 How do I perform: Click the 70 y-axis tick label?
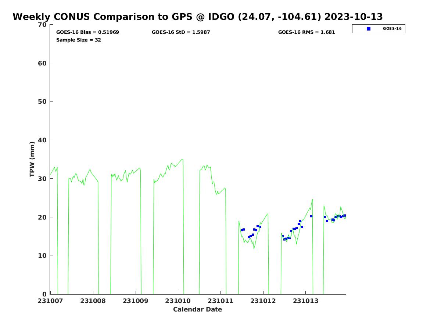[x=43, y=25]
